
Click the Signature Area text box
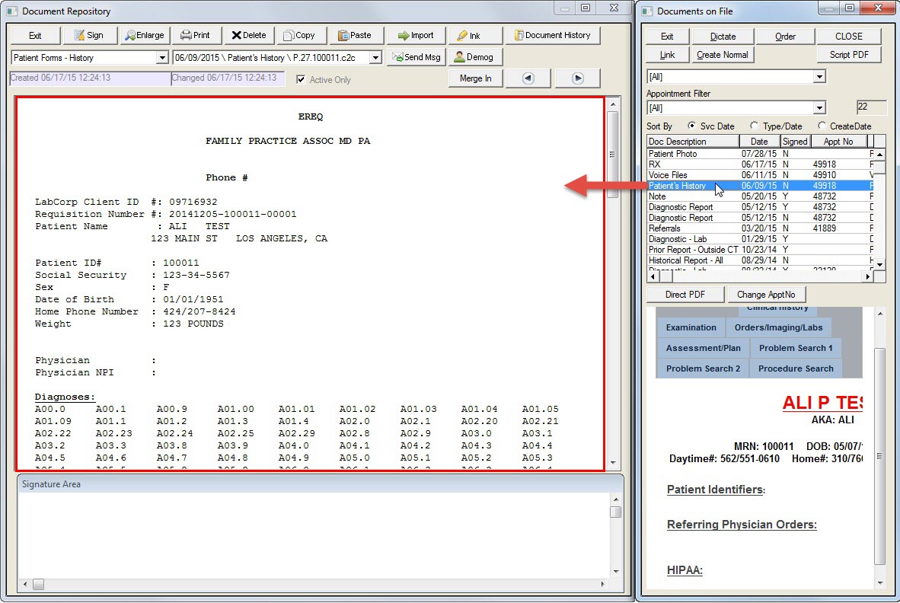click(314, 535)
